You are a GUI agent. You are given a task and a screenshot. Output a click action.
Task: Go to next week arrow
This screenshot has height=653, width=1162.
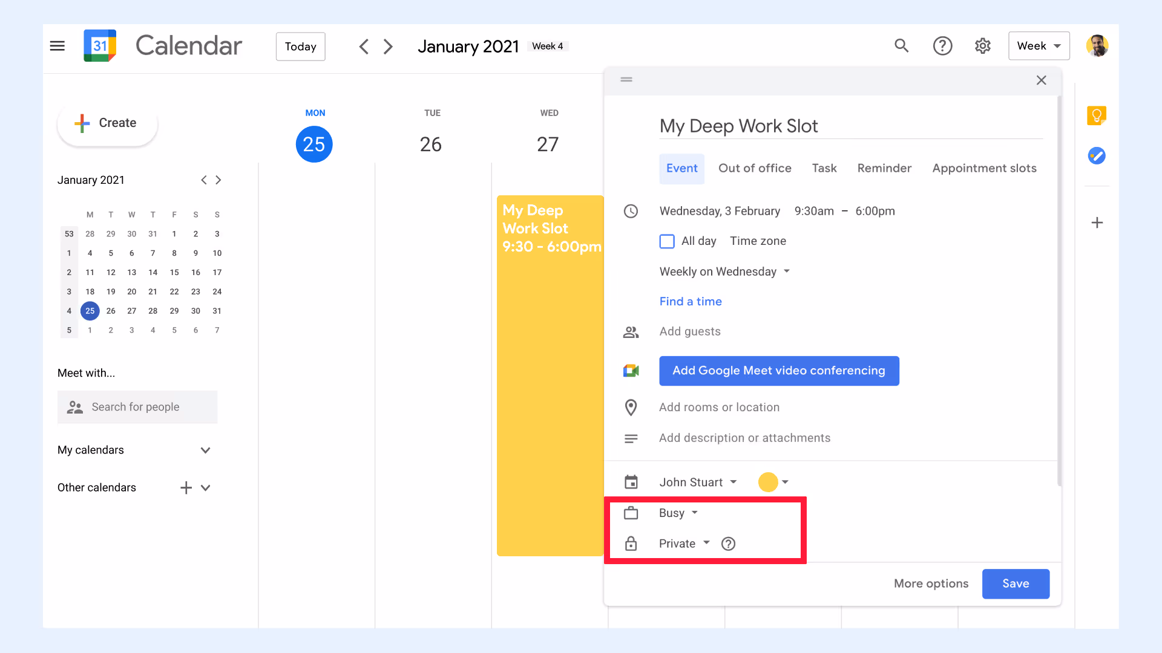pyautogui.click(x=389, y=47)
